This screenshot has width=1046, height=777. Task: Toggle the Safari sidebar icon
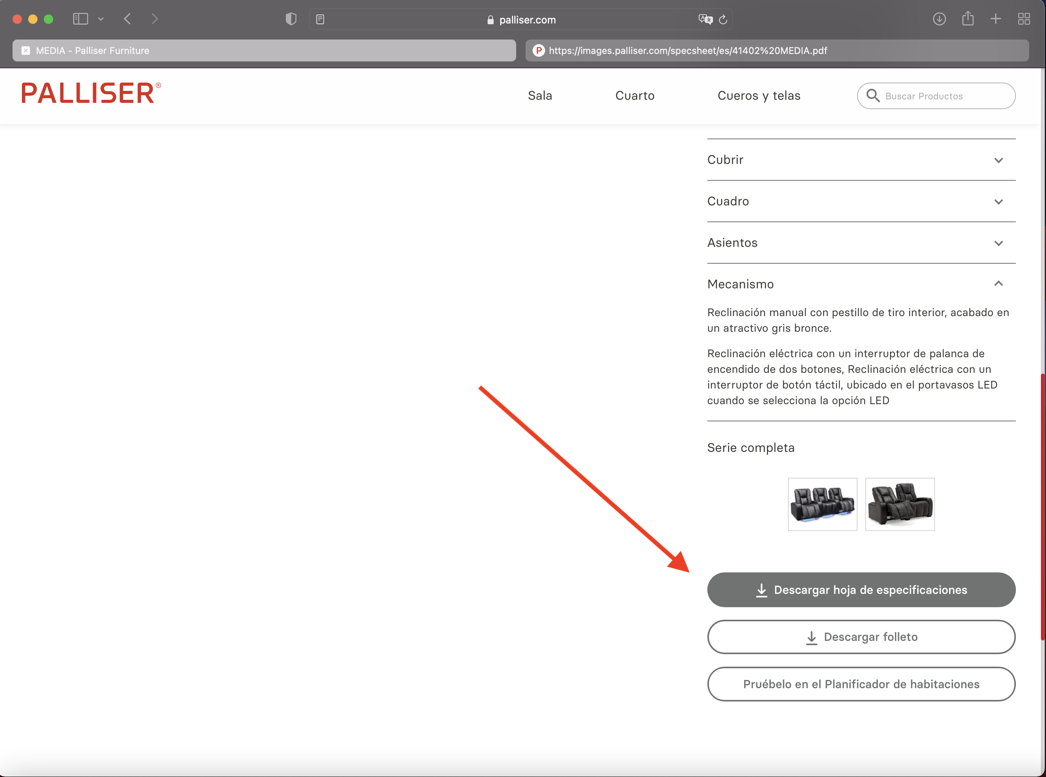81,19
